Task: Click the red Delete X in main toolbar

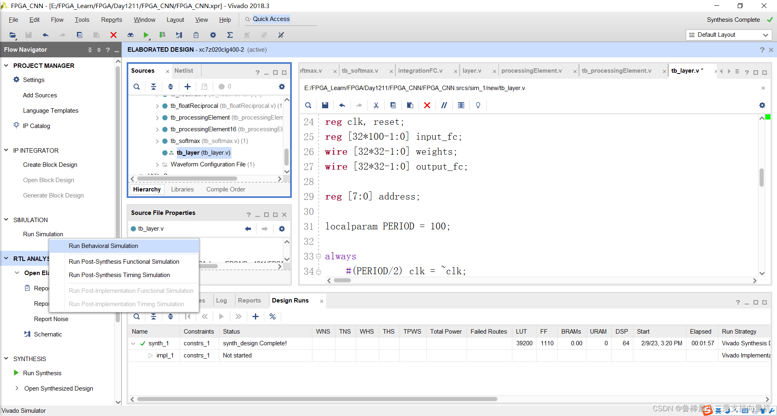Action: click(x=113, y=35)
